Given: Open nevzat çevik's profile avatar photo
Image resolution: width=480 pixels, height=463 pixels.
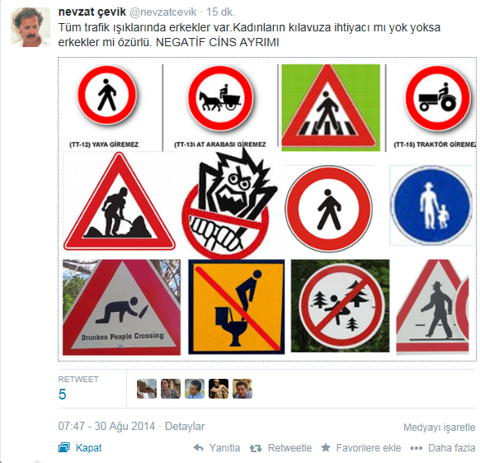Looking at the screenshot, I should point(31,27).
